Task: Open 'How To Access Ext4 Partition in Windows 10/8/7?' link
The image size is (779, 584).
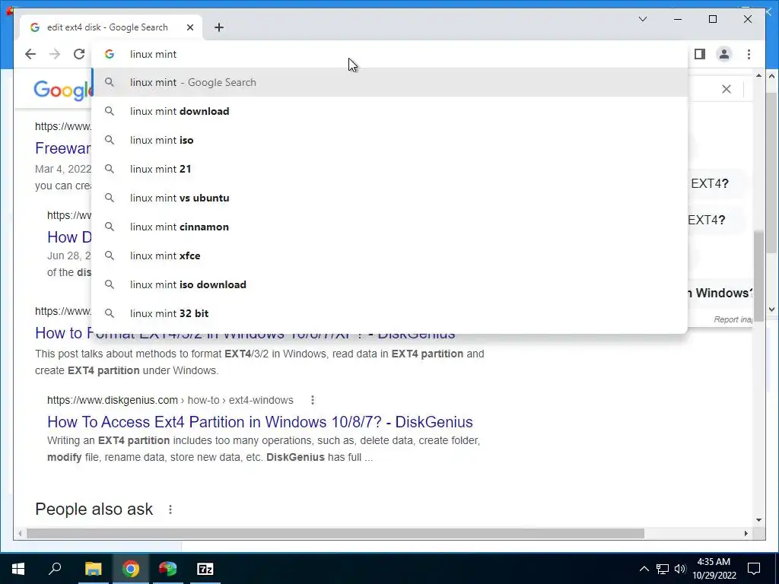Action: [260, 421]
